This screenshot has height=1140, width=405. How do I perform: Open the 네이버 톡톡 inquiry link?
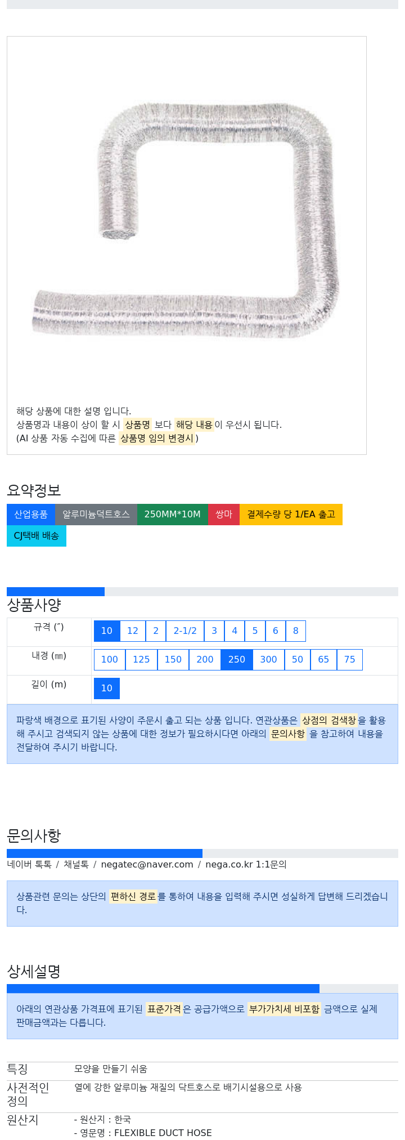[29, 865]
